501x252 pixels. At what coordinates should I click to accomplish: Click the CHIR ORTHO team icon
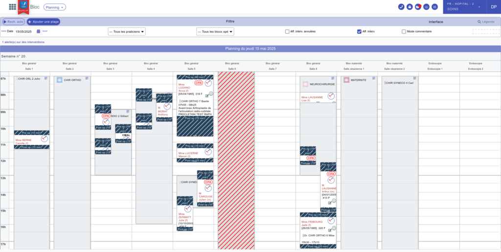click(x=59, y=80)
